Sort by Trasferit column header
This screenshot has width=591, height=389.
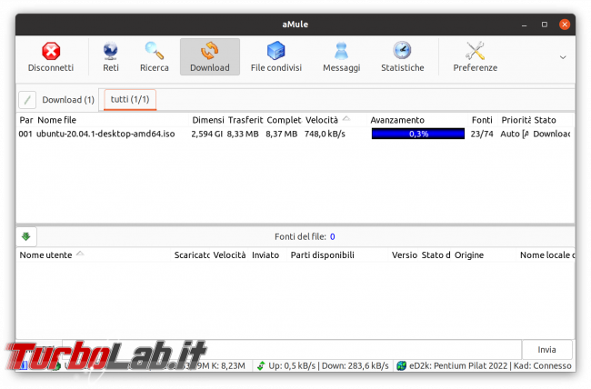coord(245,120)
